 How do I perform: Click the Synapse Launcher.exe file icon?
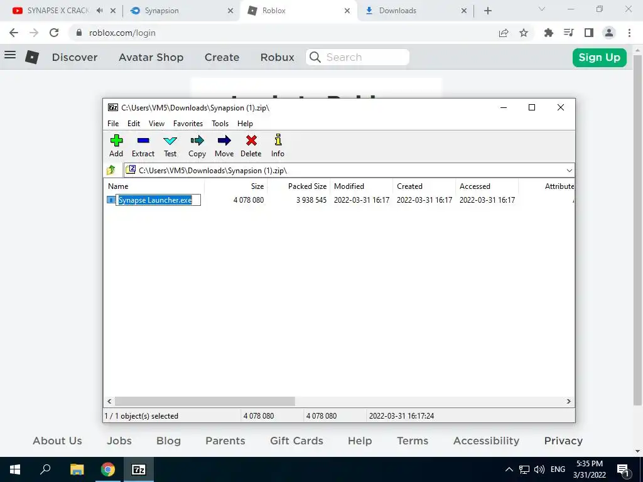(x=111, y=200)
